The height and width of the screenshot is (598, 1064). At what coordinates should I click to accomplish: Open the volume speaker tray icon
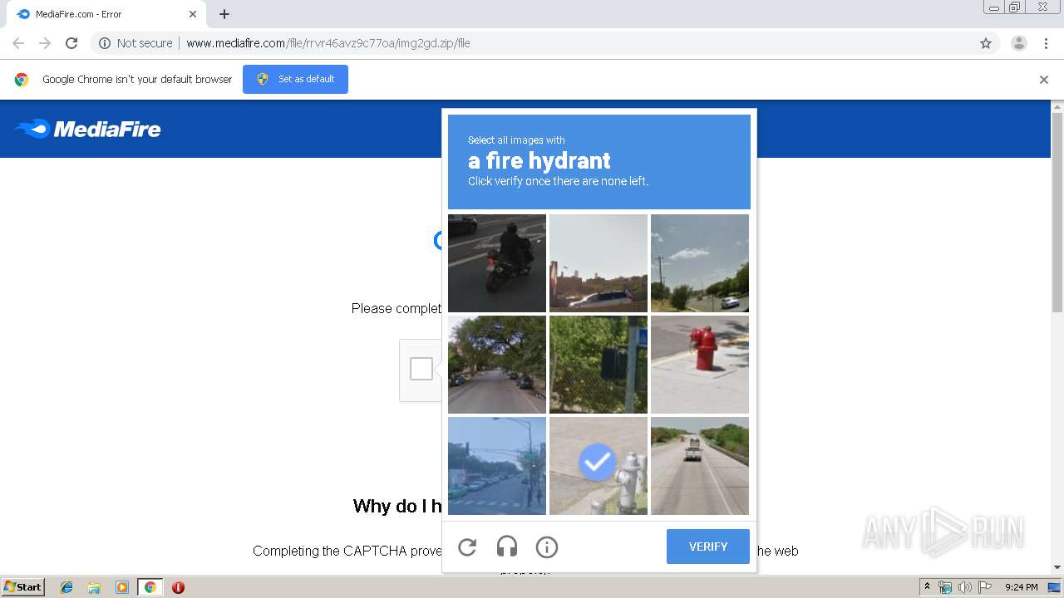pos(964,587)
